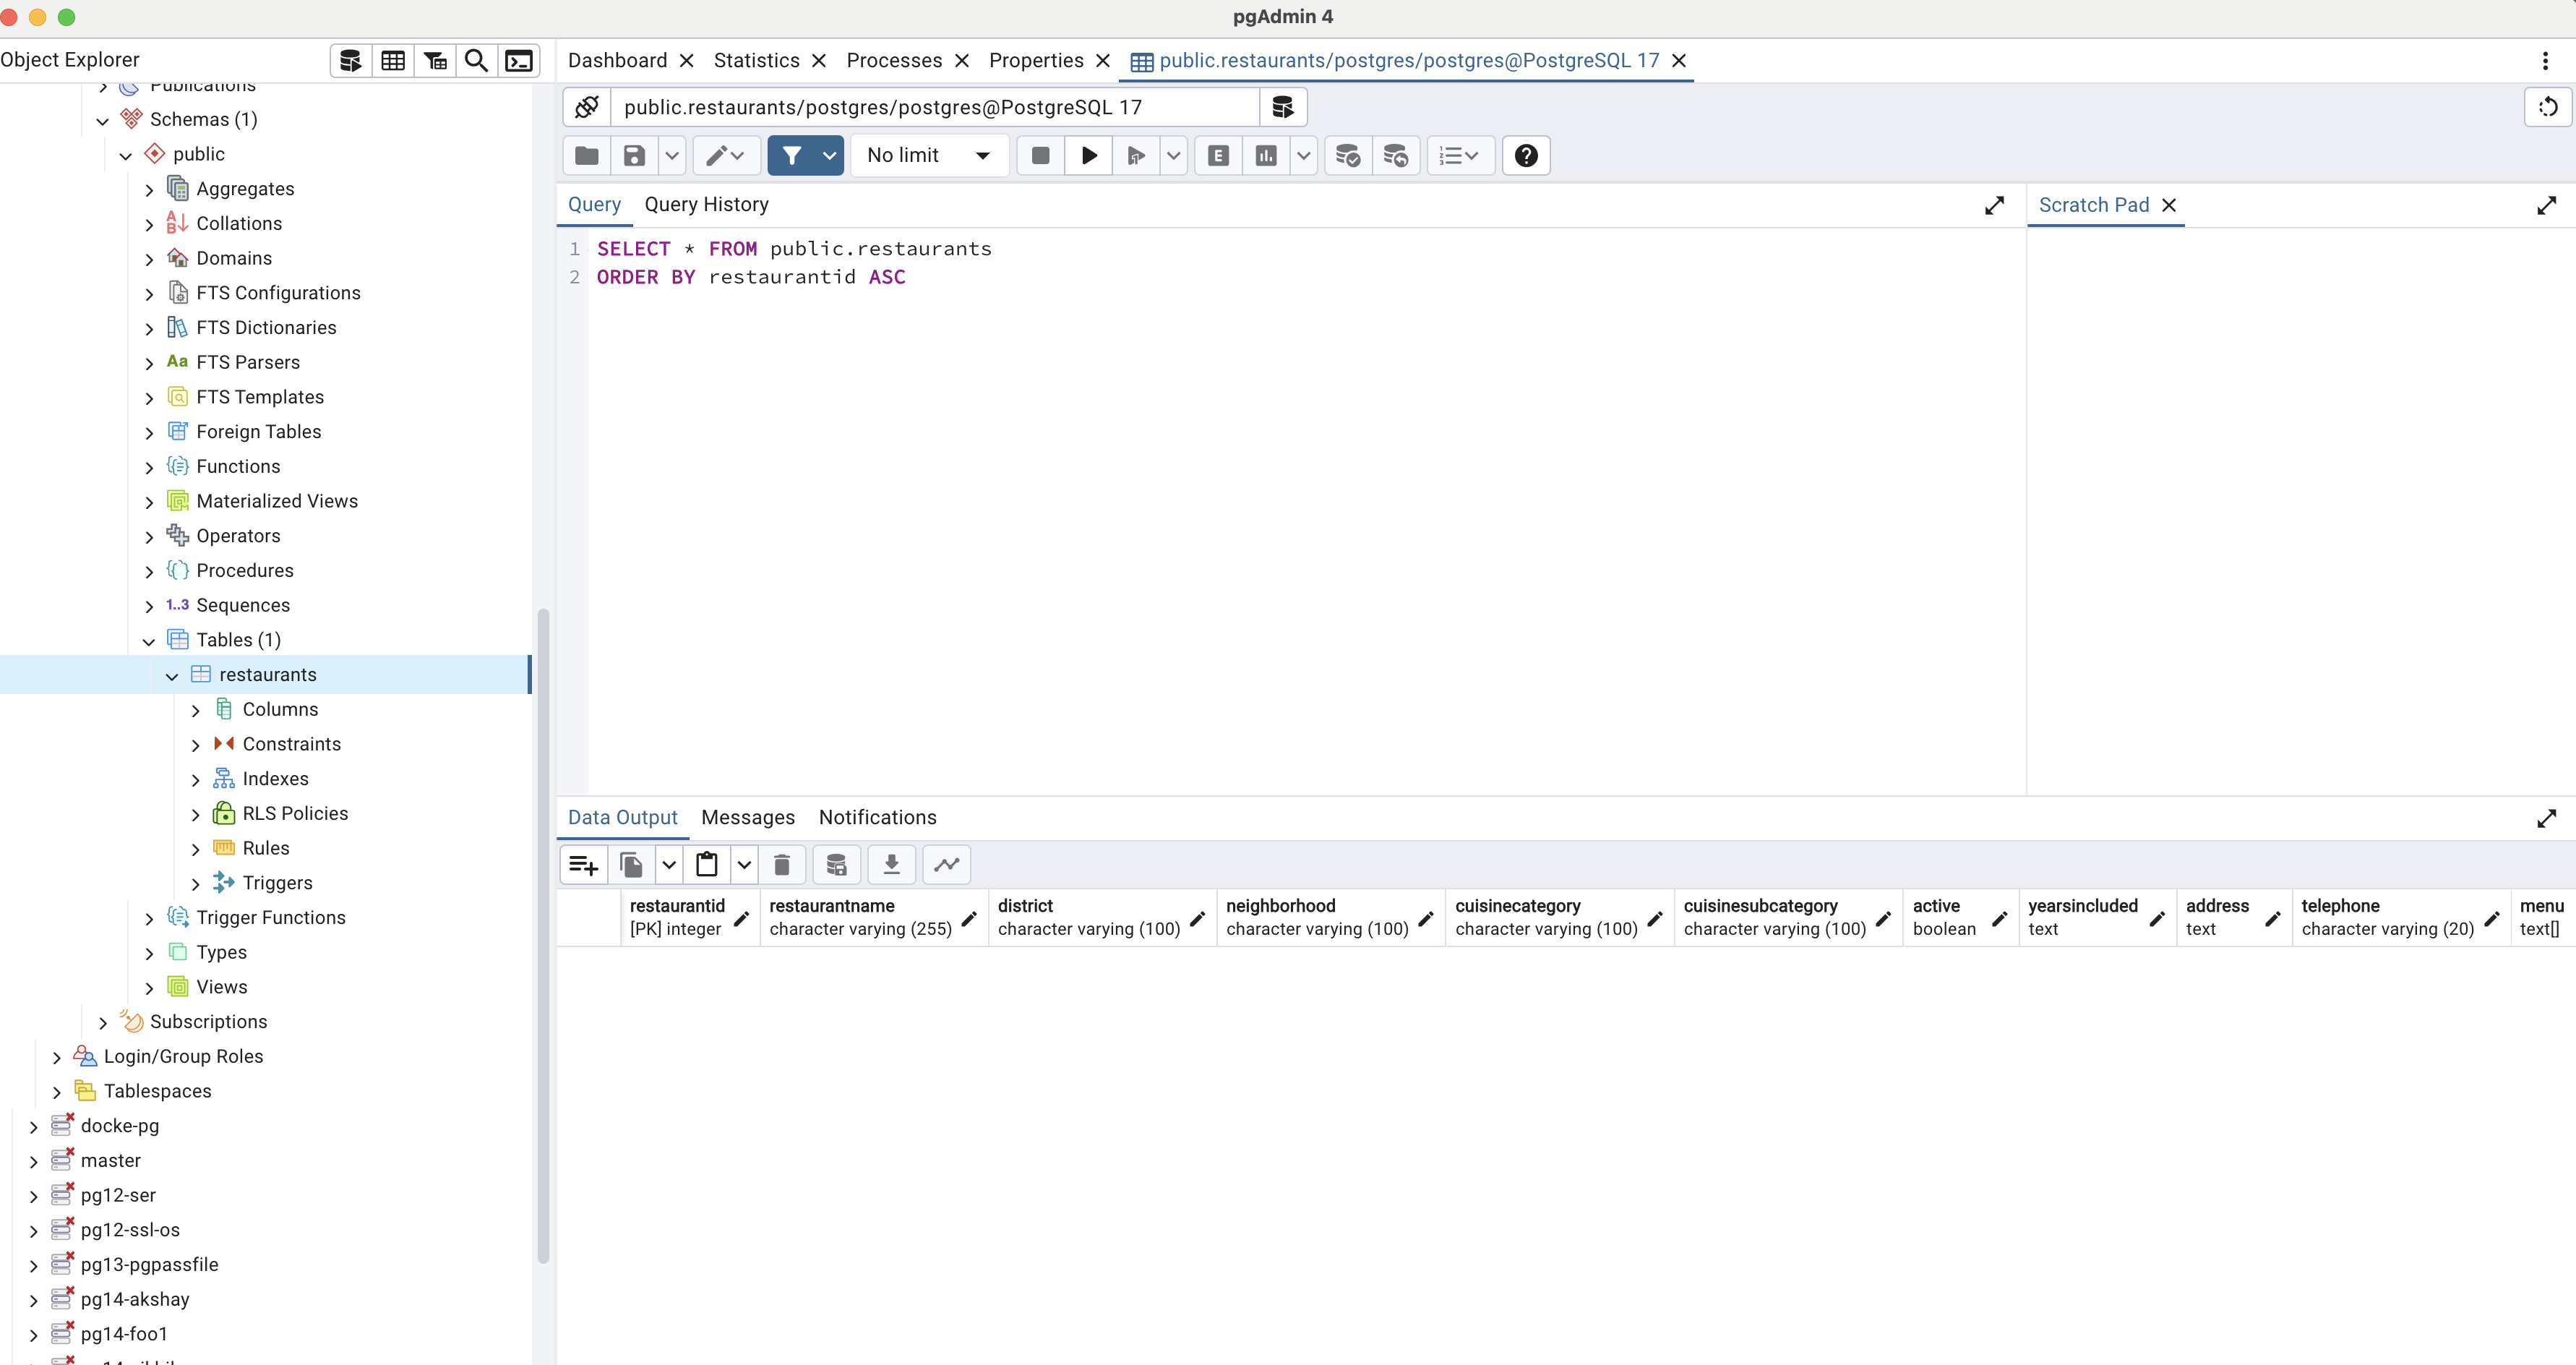
Task: Open the Notifications tab
Action: click(x=877, y=818)
